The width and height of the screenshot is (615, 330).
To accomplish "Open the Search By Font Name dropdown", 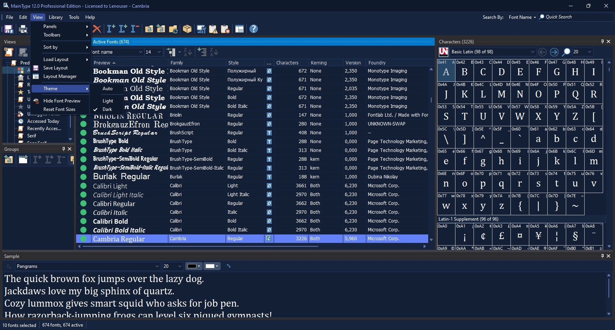I will tap(522, 17).
